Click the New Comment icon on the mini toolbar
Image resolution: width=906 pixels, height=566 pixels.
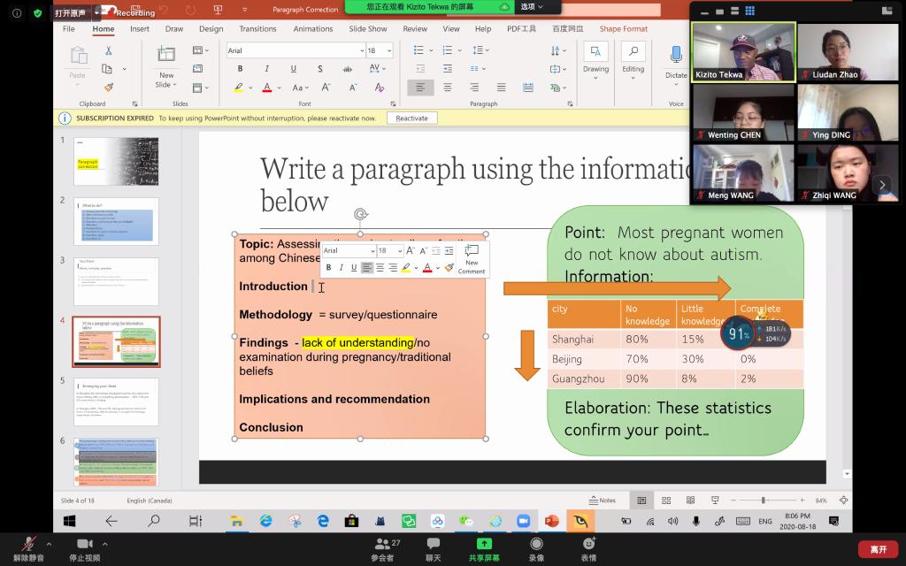coord(472,250)
